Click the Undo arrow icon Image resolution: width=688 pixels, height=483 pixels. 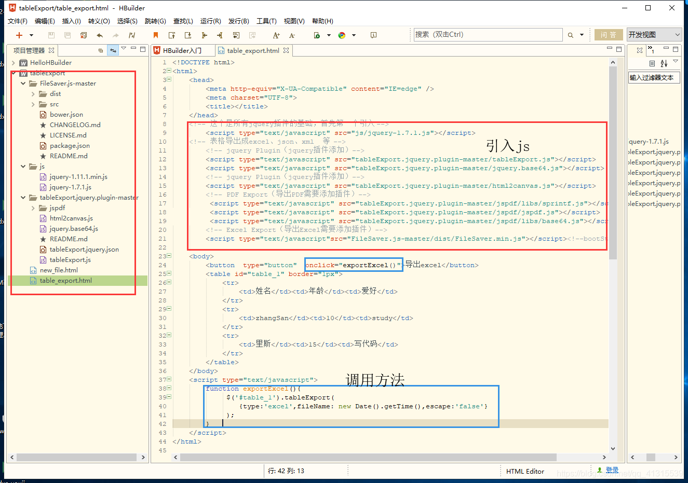[100, 35]
